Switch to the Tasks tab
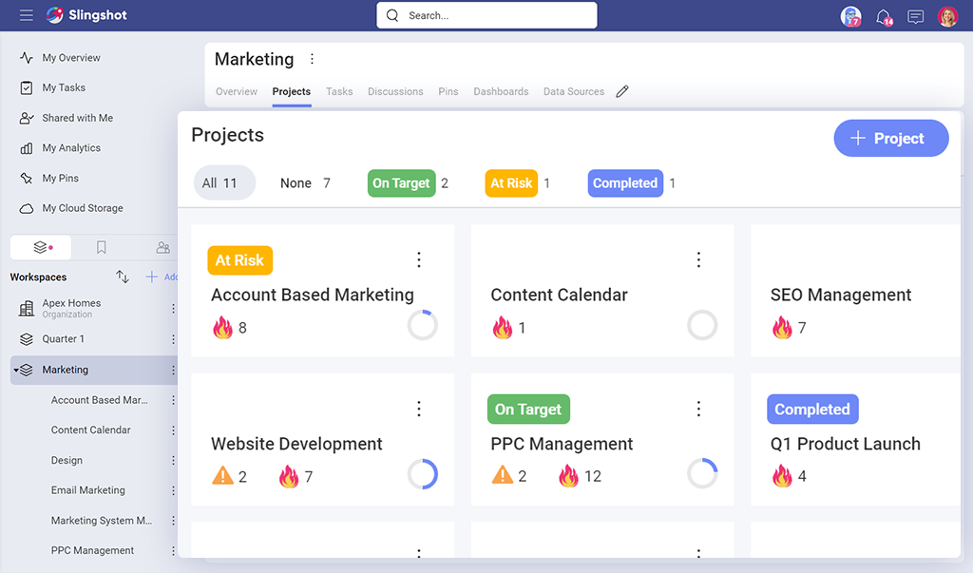 click(339, 91)
